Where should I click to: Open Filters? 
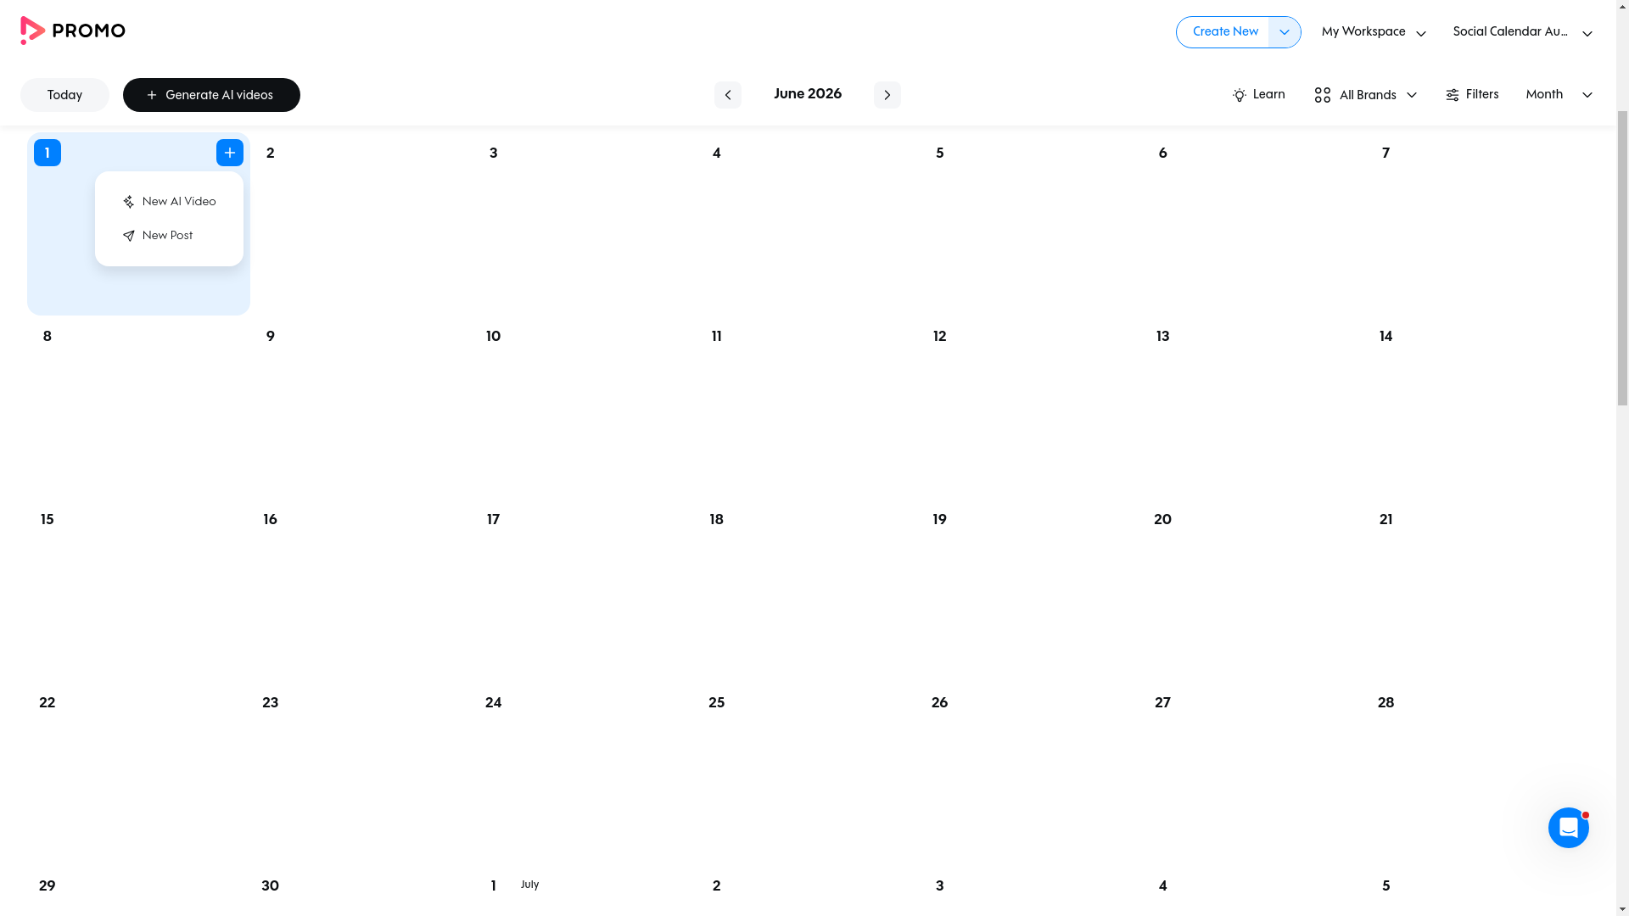click(x=1472, y=95)
